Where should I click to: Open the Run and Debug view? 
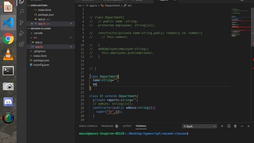click(x=21, y=33)
